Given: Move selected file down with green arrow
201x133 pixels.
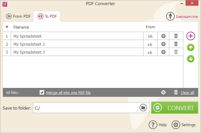Looking at the screenshot, I should pos(191,59).
